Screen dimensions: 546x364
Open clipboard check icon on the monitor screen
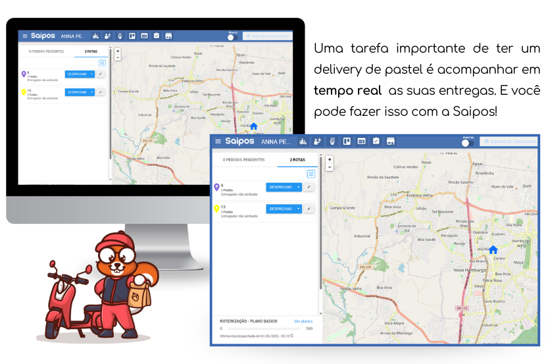pyautogui.click(x=157, y=36)
